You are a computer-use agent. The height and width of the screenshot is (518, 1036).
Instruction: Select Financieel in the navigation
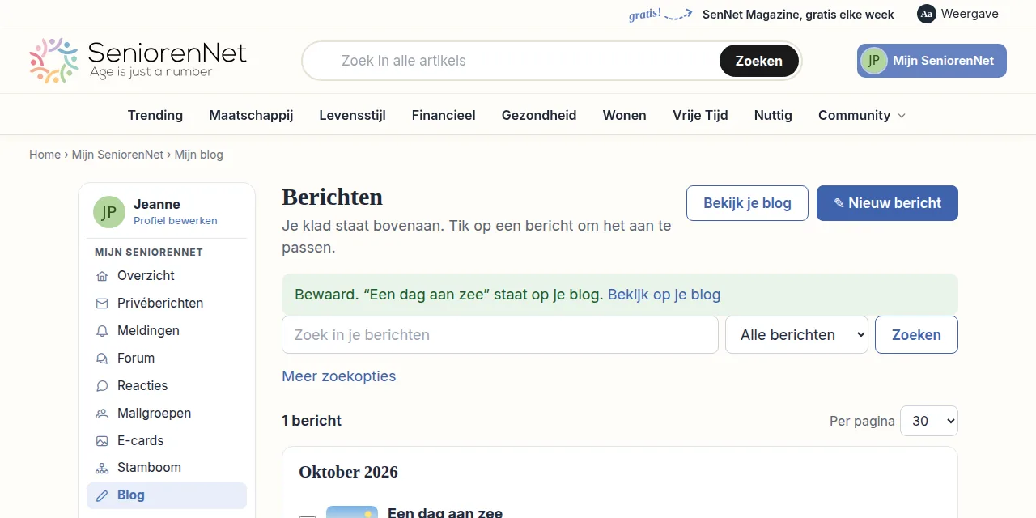(x=444, y=115)
